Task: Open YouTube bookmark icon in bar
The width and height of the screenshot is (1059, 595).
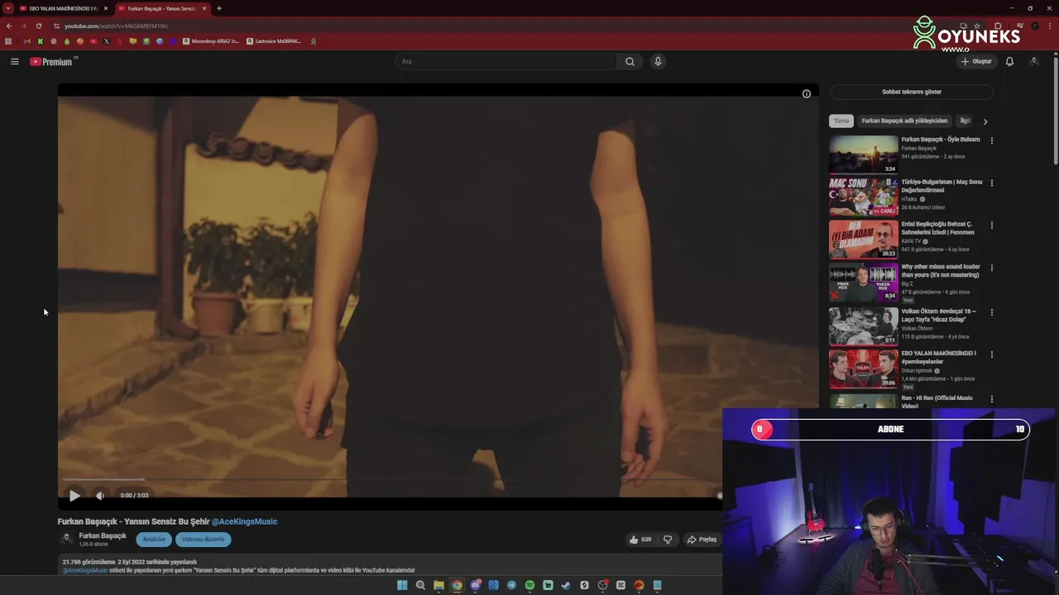Action: (93, 40)
